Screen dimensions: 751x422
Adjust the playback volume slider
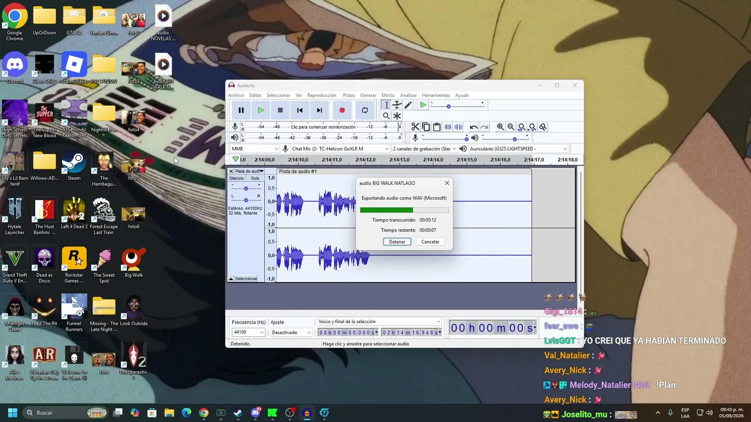tap(506, 138)
